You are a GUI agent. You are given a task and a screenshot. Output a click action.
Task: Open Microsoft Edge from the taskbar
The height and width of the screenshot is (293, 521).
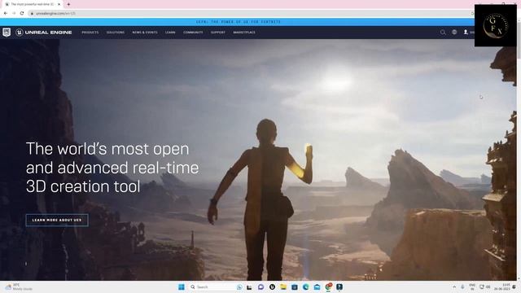[306, 286]
